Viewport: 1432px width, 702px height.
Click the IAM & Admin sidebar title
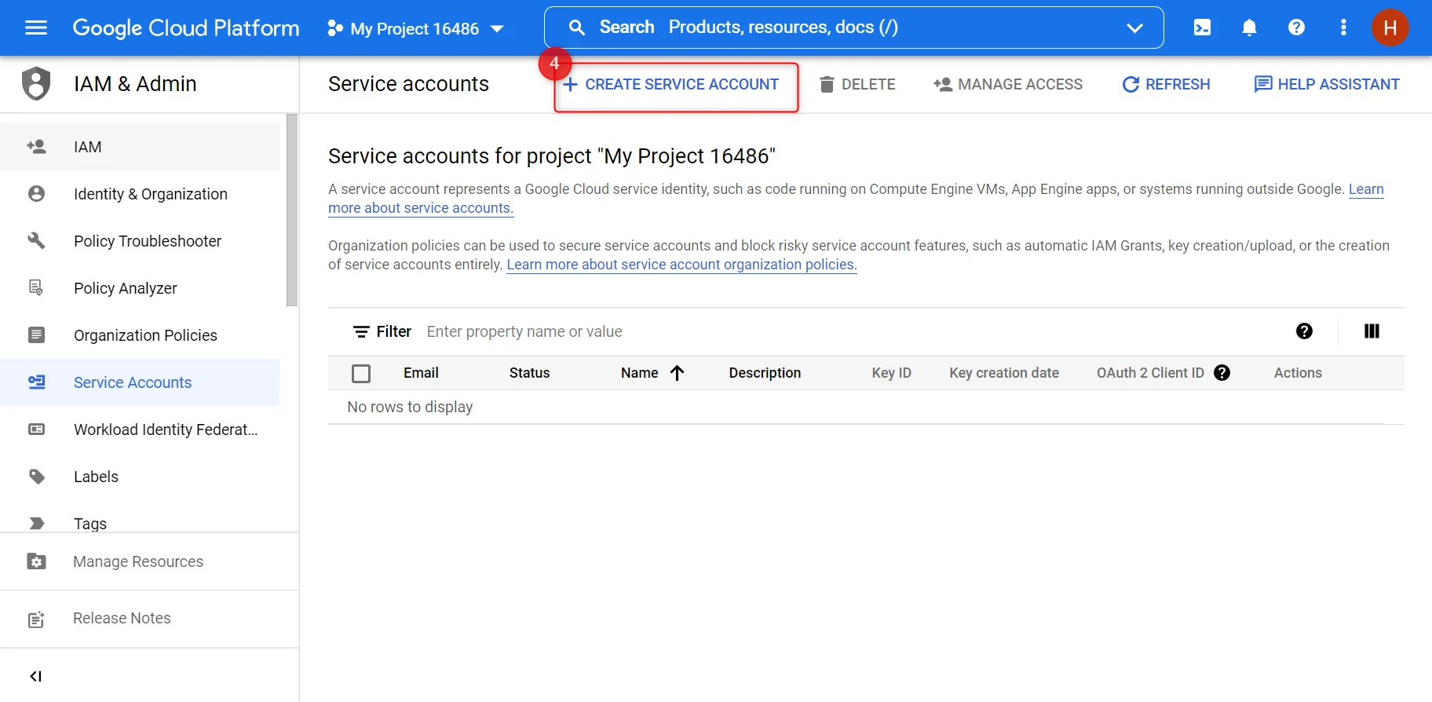pyautogui.click(x=135, y=84)
